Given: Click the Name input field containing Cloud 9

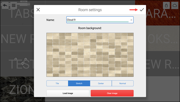Looking at the screenshot, I should 100,20.
